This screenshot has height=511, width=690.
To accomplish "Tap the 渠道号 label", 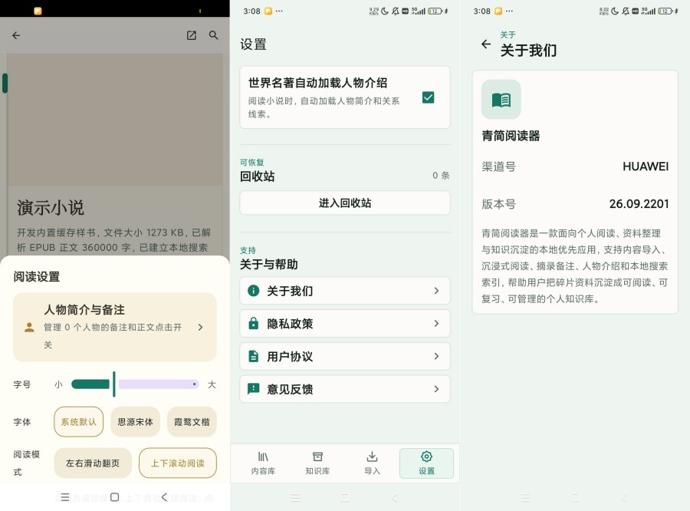I will click(498, 166).
